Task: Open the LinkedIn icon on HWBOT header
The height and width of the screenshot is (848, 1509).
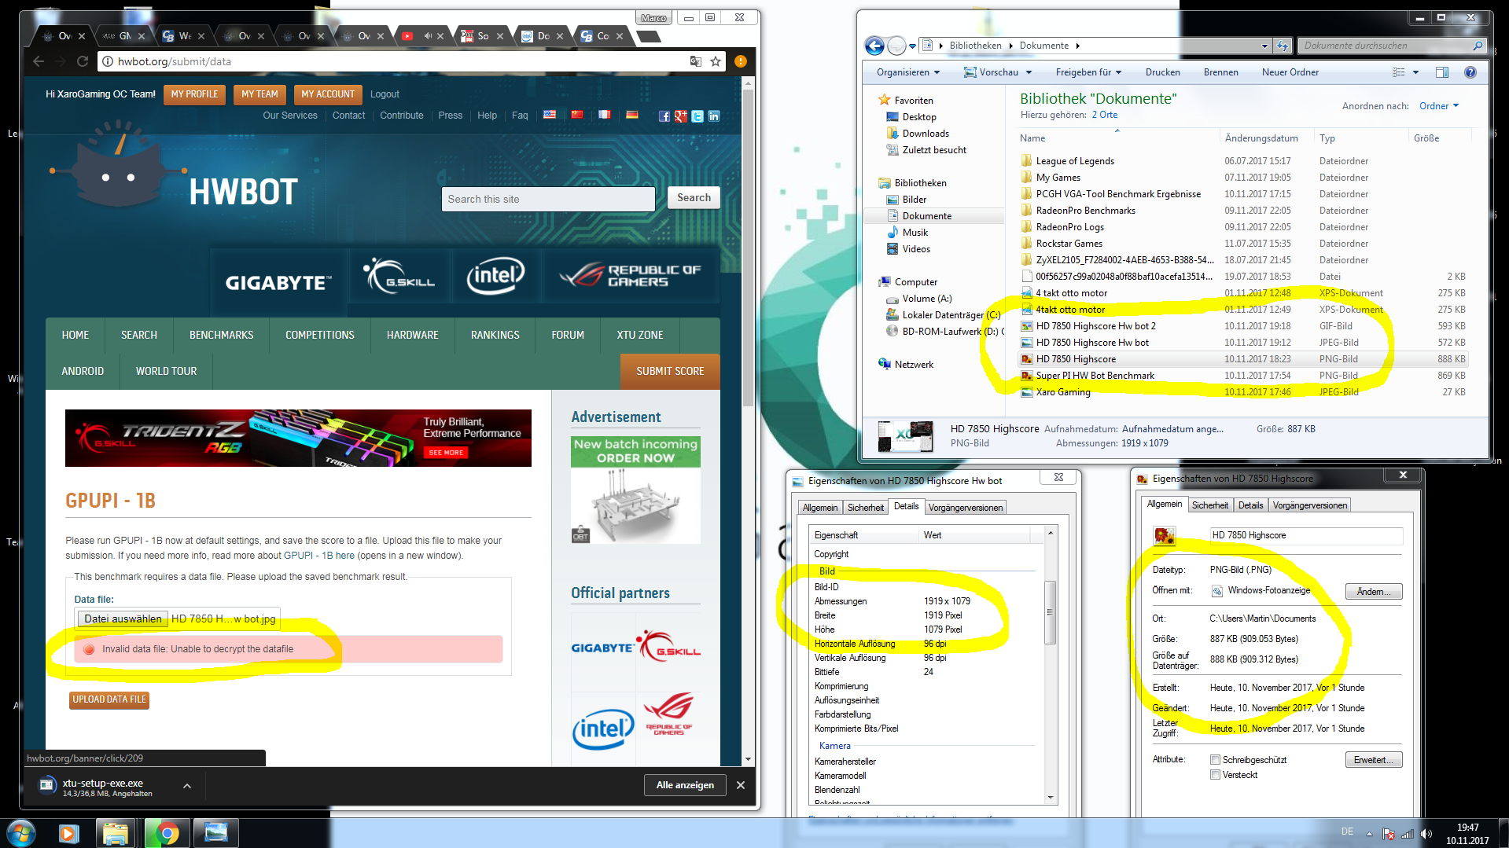Action: point(714,116)
